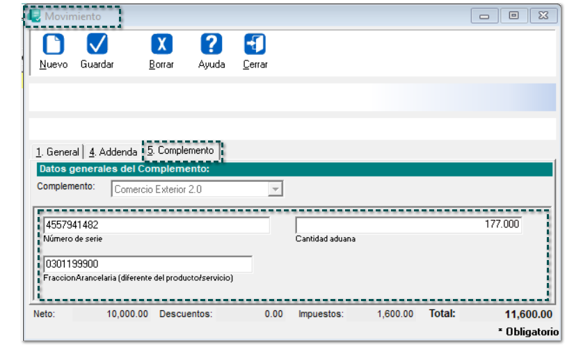Image resolution: width=567 pixels, height=347 pixels.
Task: Save with the Guardar checkmark icon
Action: [x=97, y=44]
